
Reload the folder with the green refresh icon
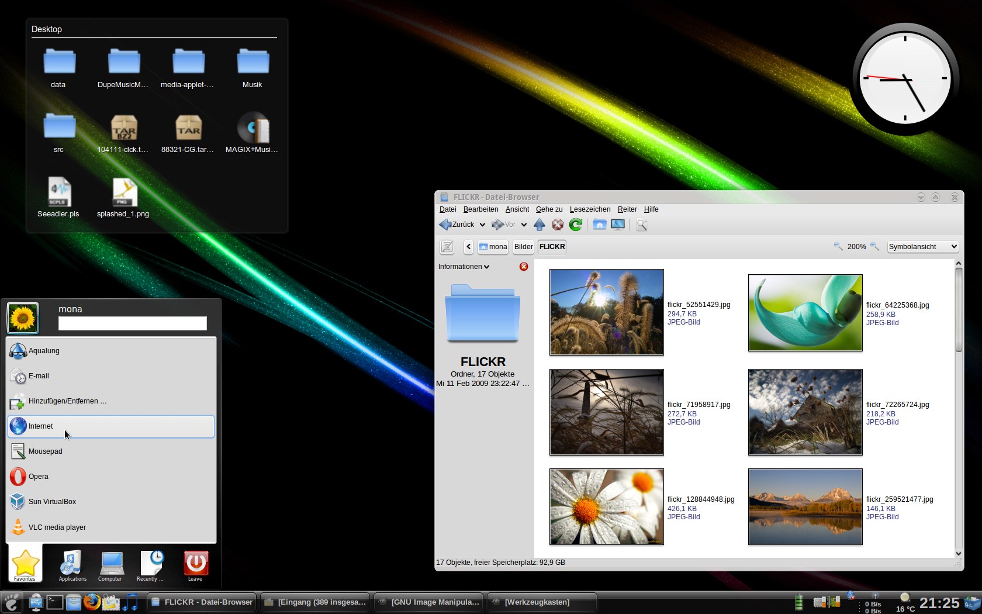tap(576, 225)
